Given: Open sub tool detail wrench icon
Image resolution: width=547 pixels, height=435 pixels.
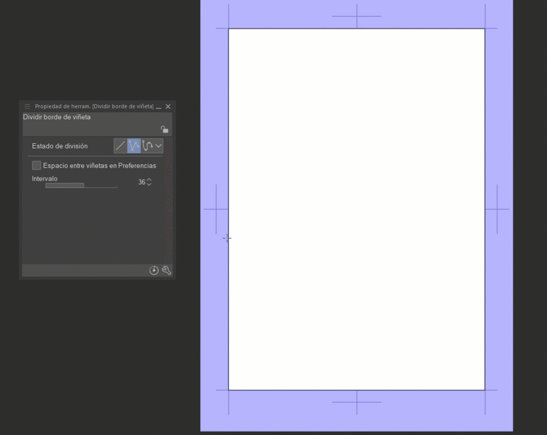Looking at the screenshot, I should click(x=166, y=270).
